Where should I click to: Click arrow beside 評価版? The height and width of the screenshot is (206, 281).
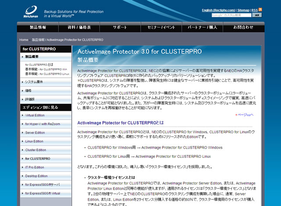pyautogui.click(x=22, y=99)
